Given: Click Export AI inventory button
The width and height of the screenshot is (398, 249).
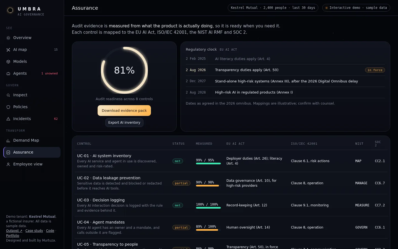Looking at the screenshot, I should [124, 123].
